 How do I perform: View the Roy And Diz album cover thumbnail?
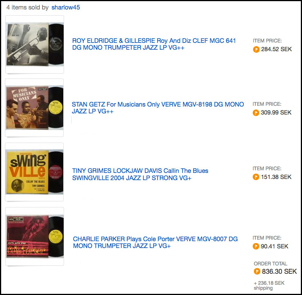pyautogui.click(x=34, y=44)
